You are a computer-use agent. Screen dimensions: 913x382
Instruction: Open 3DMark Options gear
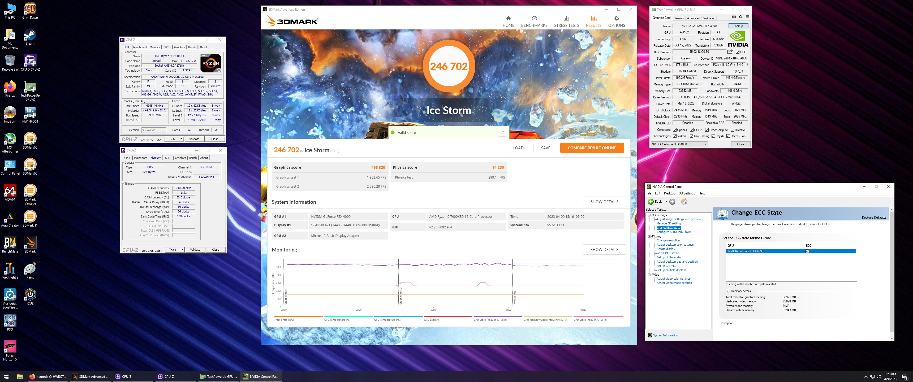click(x=616, y=21)
